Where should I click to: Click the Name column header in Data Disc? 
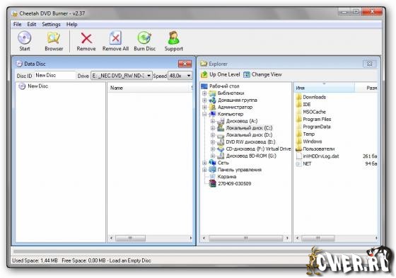coord(149,88)
